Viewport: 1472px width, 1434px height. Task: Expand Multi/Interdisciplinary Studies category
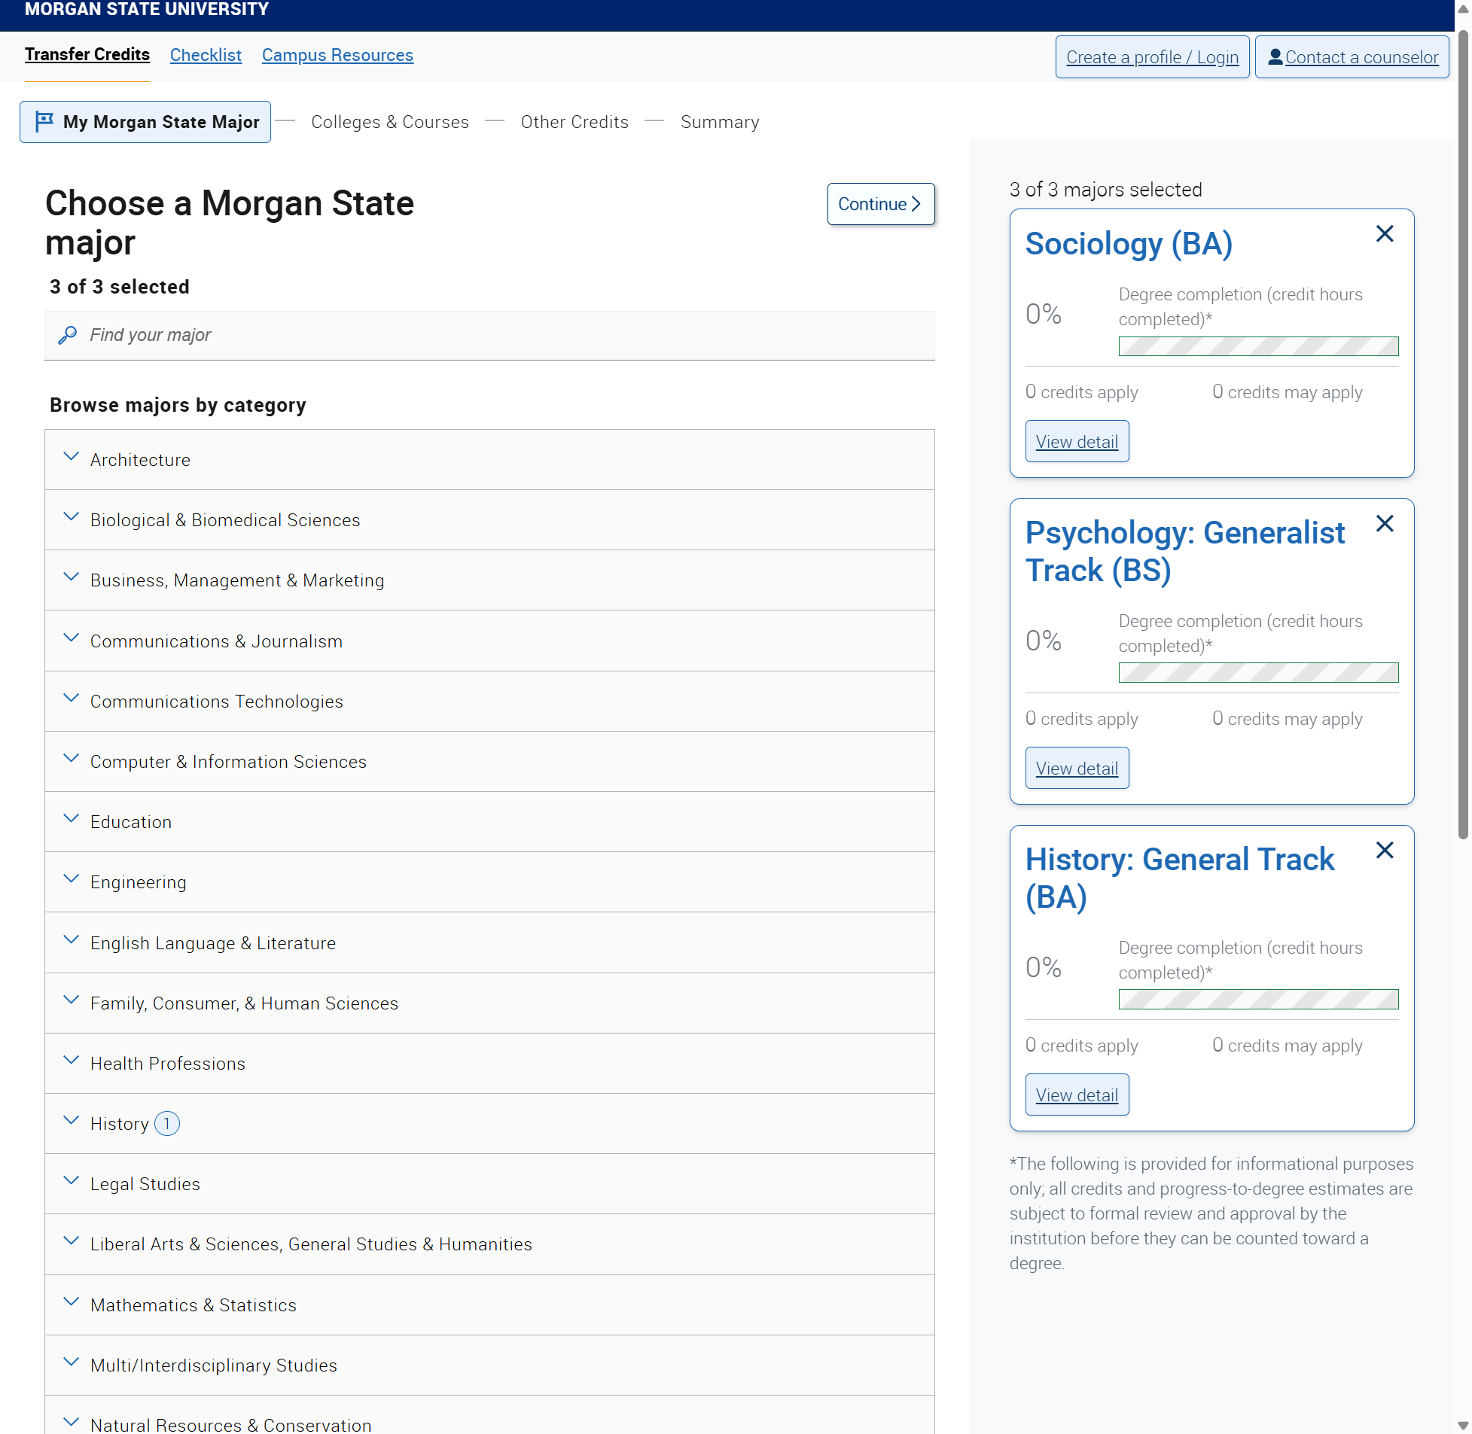tap(489, 1365)
